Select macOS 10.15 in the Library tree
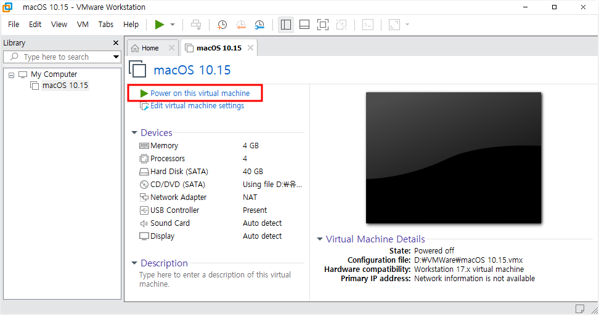599x315 pixels. (65, 86)
